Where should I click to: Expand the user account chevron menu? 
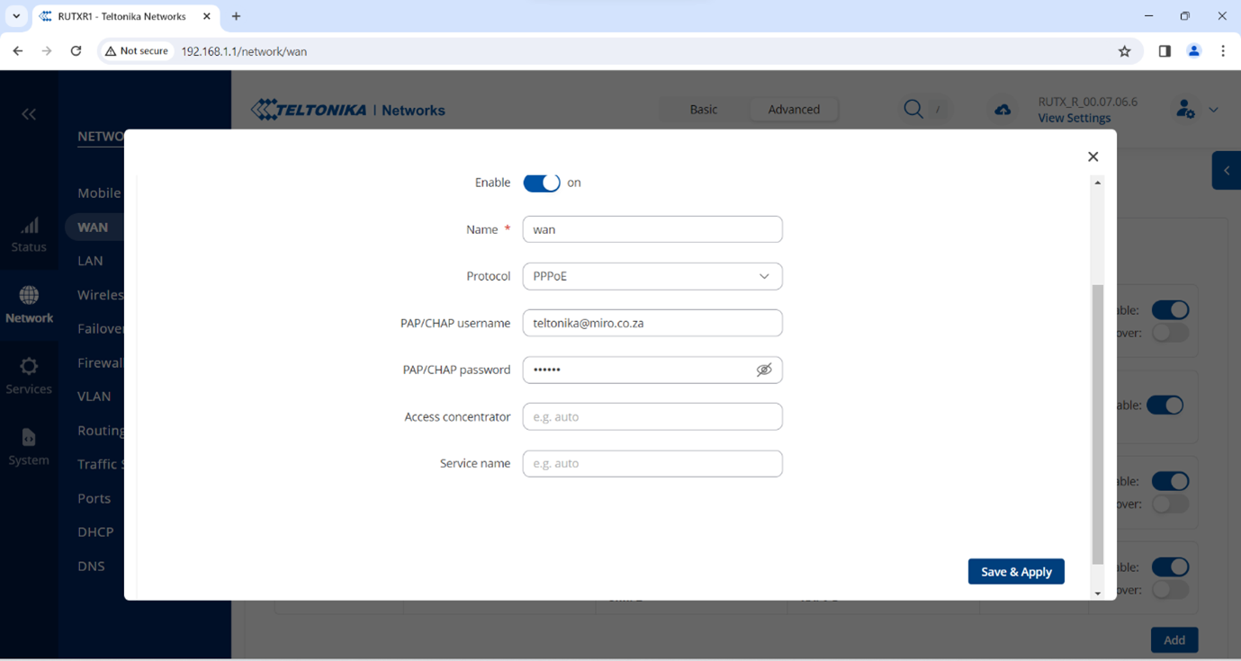coord(1213,110)
